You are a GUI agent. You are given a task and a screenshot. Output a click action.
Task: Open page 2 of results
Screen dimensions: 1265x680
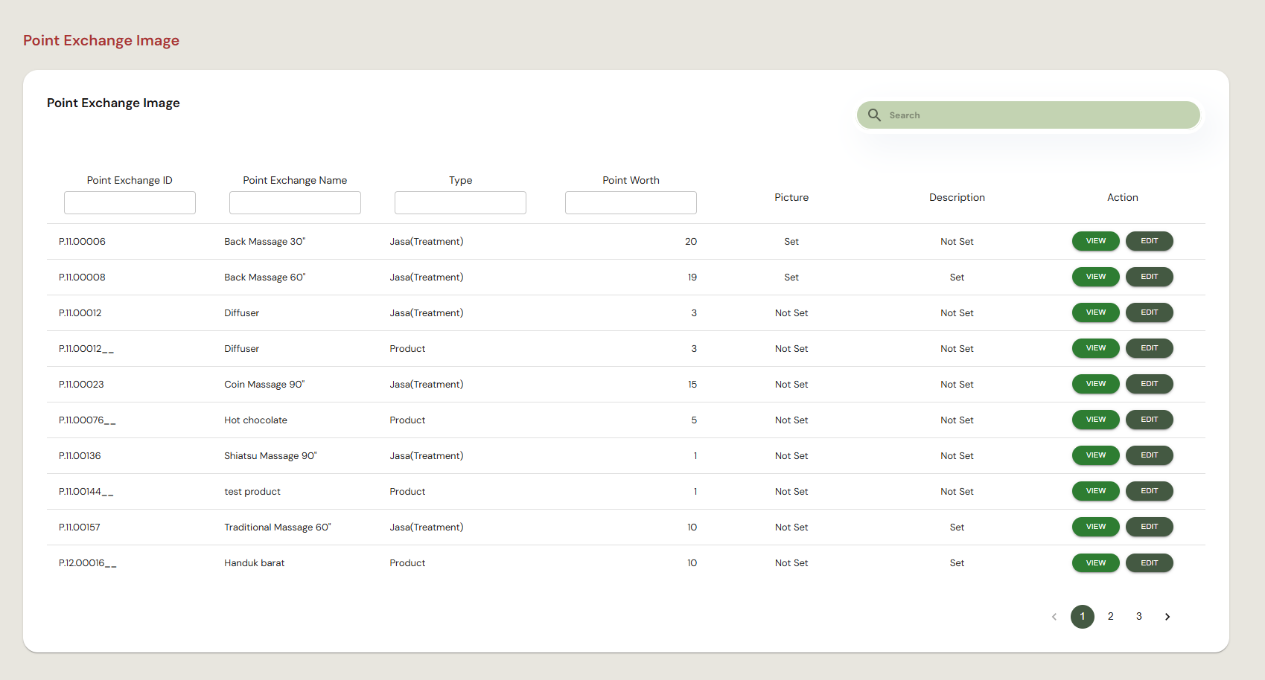pyautogui.click(x=1111, y=617)
